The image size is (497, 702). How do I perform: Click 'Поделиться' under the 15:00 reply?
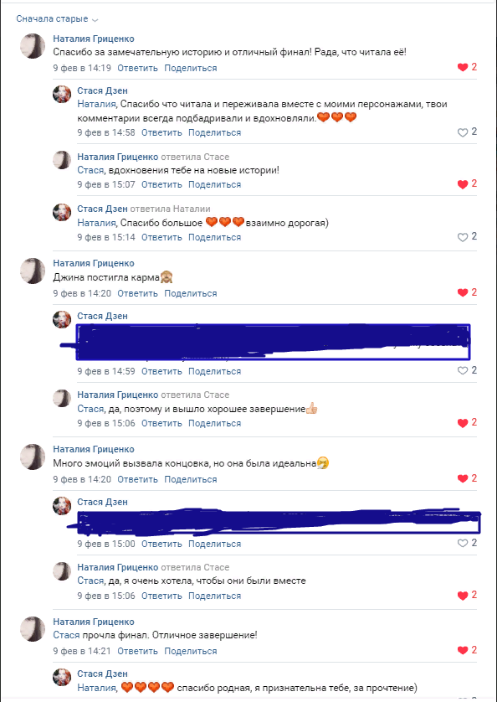click(215, 544)
